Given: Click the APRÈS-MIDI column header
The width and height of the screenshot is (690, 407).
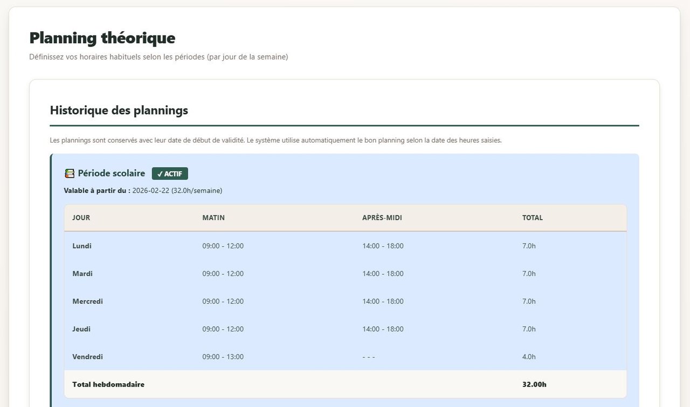Looking at the screenshot, I should tap(382, 218).
